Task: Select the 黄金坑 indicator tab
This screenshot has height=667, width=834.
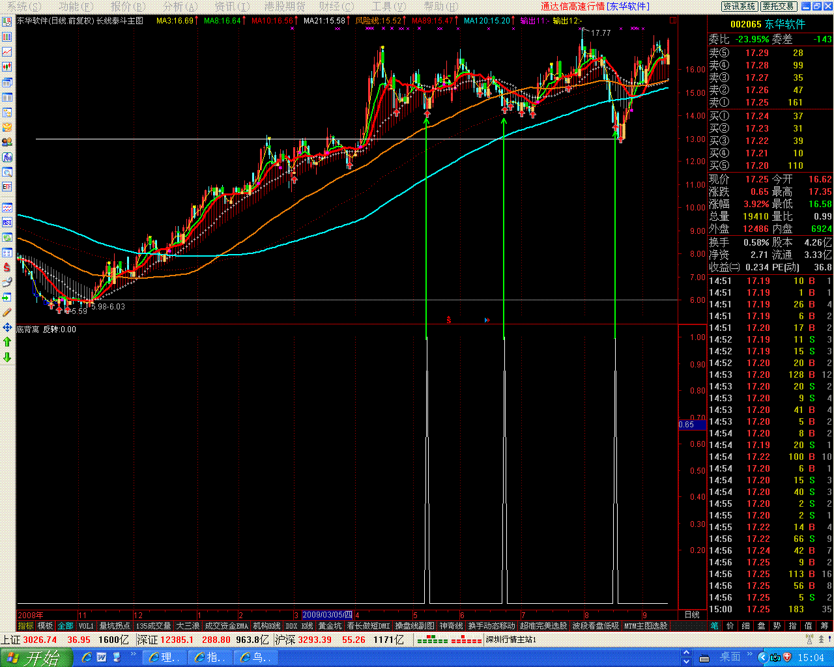Action: point(330,626)
